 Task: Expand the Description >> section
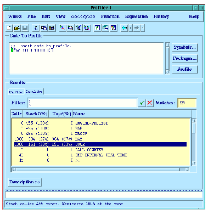(25, 182)
